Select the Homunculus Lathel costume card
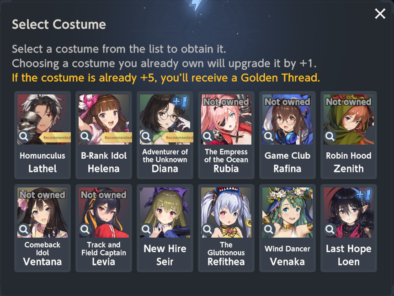This screenshot has height=296, width=394. pos(43,135)
